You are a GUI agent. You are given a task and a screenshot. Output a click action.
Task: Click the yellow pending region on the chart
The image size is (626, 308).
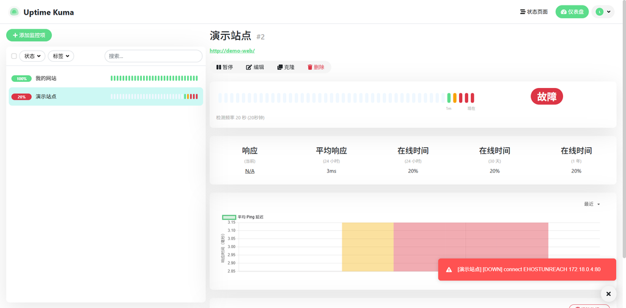[367, 247]
